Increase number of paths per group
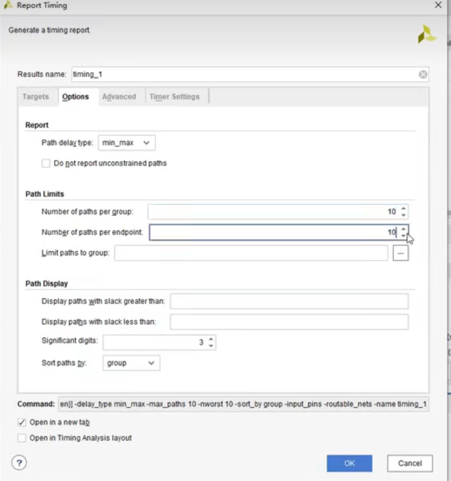 pyautogui.click(x=404, y=209)
